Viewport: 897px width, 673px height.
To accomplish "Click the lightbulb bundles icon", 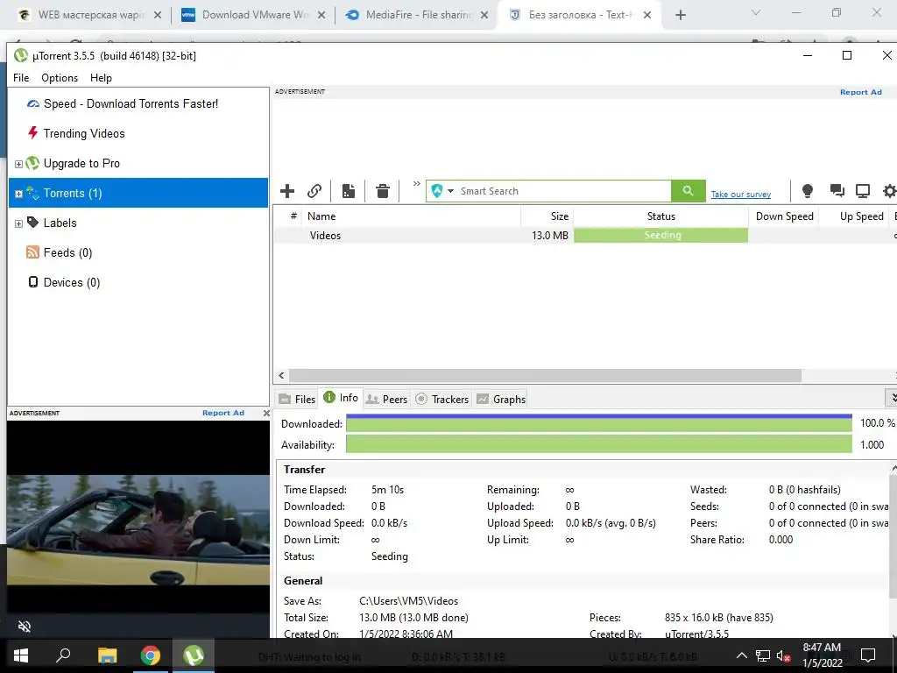I will (x=807, y=191).
